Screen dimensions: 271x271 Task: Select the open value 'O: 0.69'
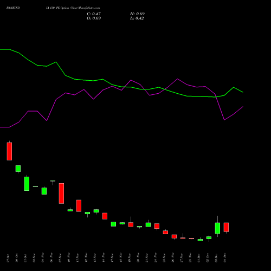coord(94,18)
